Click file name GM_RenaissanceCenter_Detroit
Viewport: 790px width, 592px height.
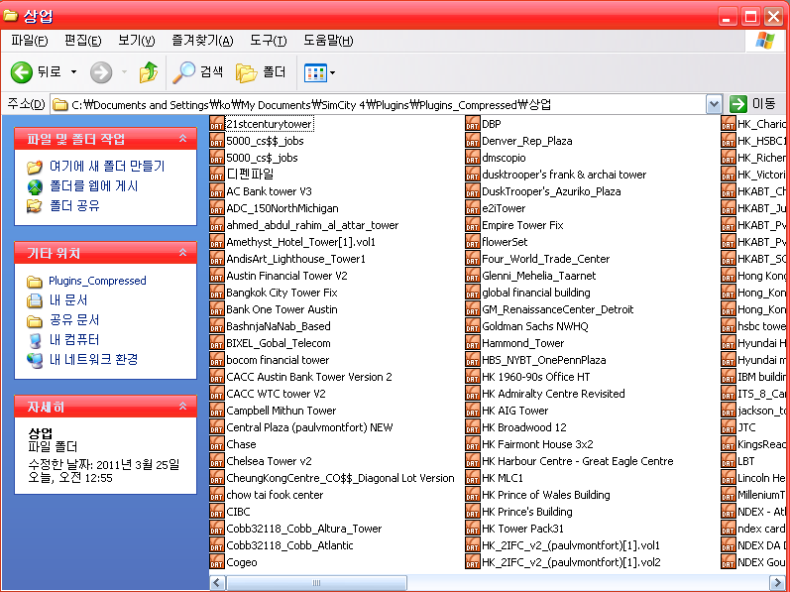click(x=558, y=309)
